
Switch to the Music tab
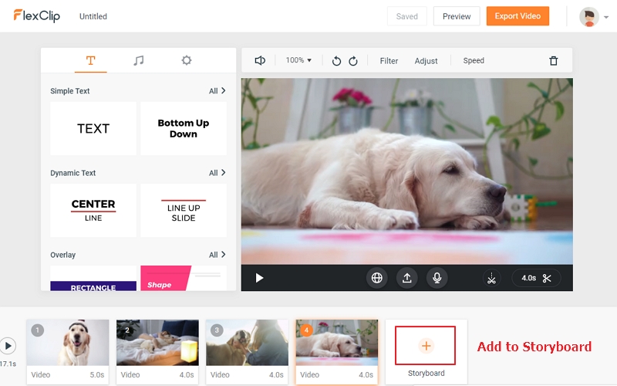[138, 60]
